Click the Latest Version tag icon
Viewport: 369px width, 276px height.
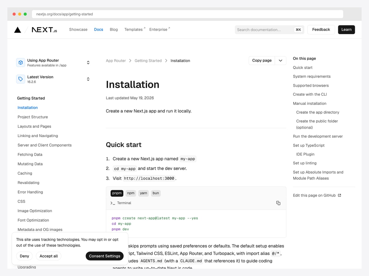click(21, 79)
